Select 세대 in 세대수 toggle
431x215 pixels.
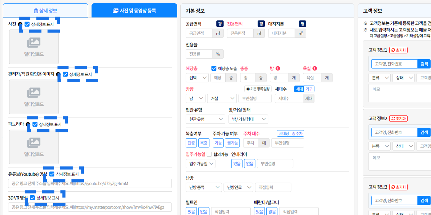299,89
